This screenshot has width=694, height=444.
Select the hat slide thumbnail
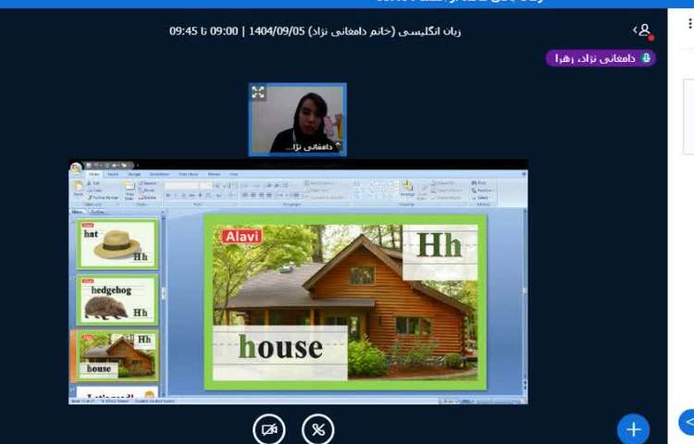(118, 243)
